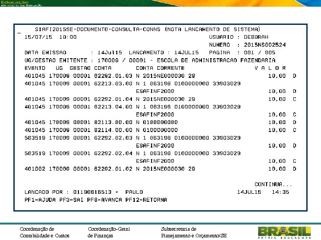Image resolution: width=321 pixels, height=240 pixels.
Task: Click PF1=AJUDA help key
Action: click(40, 200)
